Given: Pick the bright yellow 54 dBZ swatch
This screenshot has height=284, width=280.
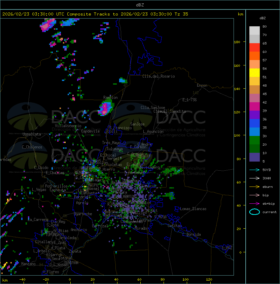Looking at the screenshot, I should 254,73.
